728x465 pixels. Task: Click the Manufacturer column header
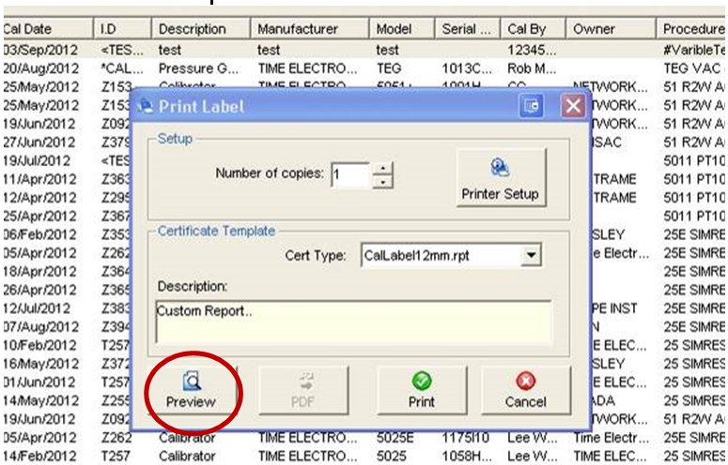pos(309,29)
